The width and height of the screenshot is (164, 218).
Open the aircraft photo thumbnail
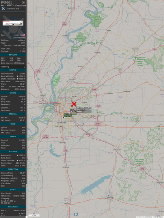(13, 23)
